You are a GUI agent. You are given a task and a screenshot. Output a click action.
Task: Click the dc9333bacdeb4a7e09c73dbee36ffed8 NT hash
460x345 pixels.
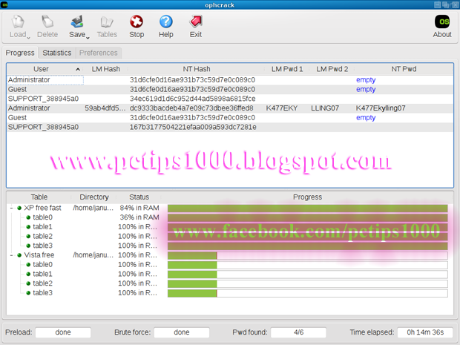pyautogui.click(x=191, y=108)
